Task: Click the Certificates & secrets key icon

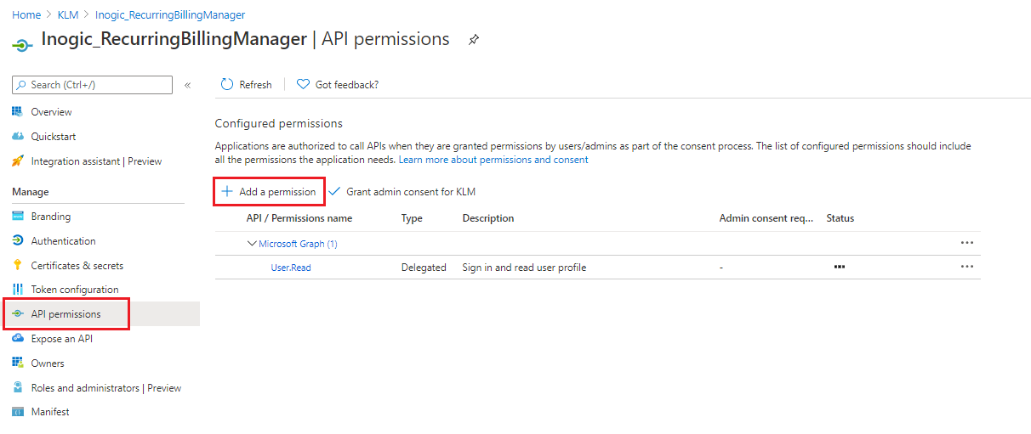Action: (17, 266)
